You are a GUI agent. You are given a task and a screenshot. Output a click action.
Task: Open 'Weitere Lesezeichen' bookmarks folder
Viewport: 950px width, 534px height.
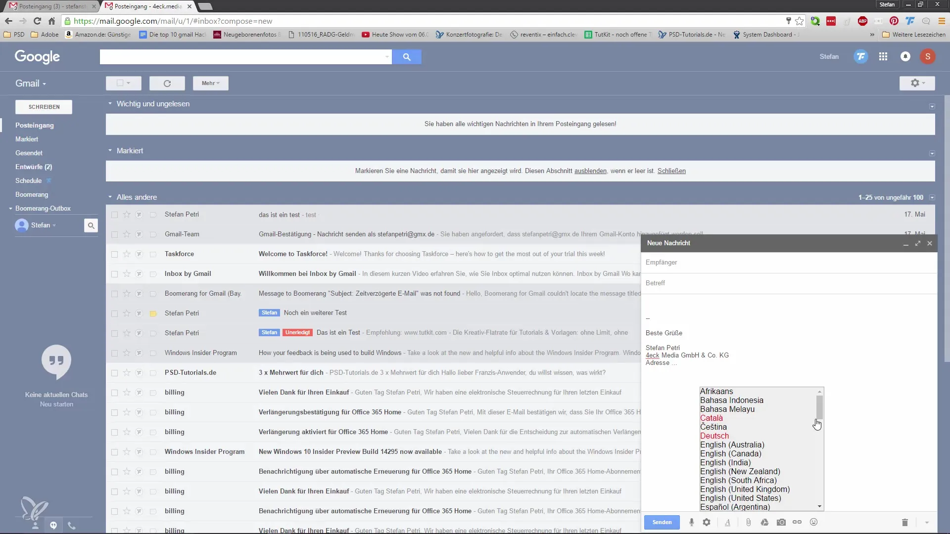click(914, 35)
